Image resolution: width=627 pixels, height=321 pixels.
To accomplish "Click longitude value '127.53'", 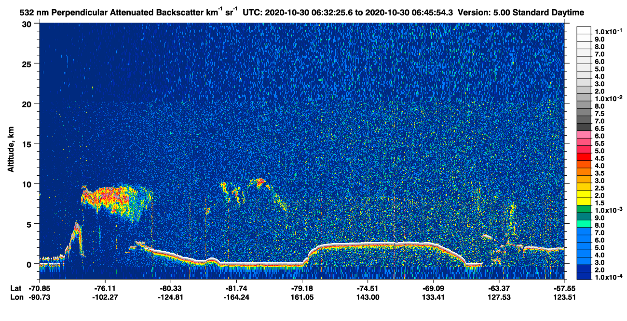I will click(499, 297).
